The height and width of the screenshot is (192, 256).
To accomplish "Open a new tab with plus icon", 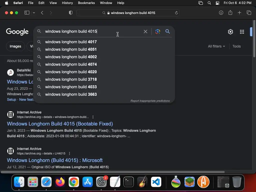I will pyautogui.click(x=239, y=12).
